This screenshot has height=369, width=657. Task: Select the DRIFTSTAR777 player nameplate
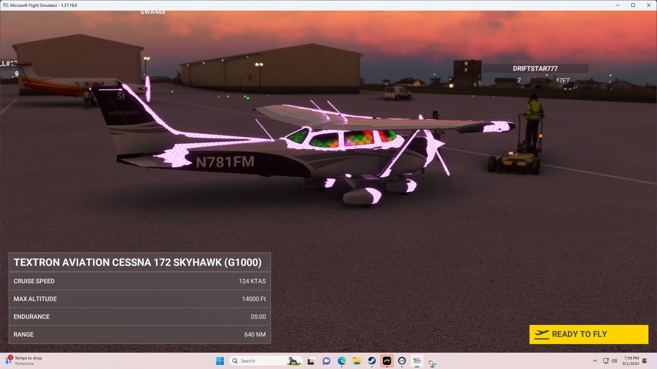pyautogui.click(x=535, y=68)
